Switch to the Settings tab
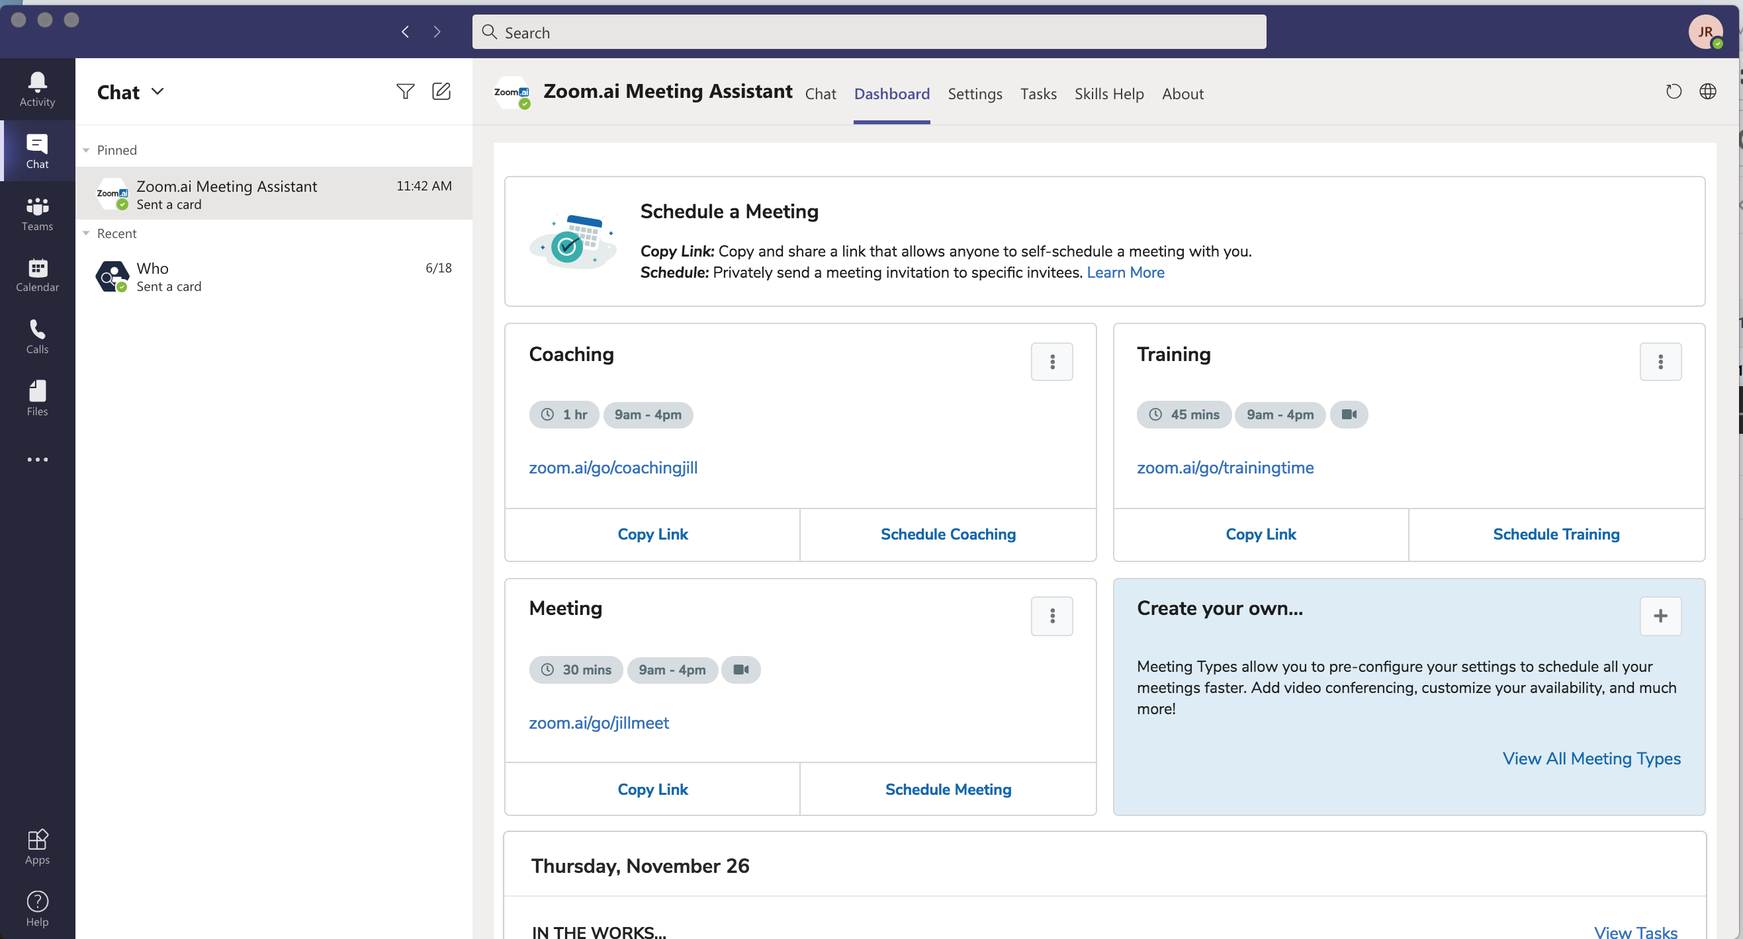1743x939 pixels. point(974,94)
